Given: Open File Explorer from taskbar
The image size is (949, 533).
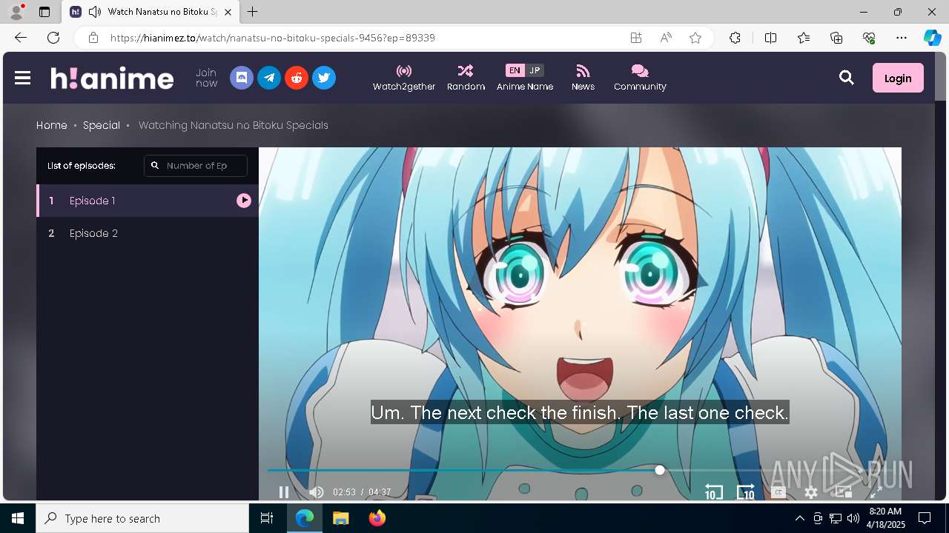Looking at the screenshot, I should (x=340, y=518).
